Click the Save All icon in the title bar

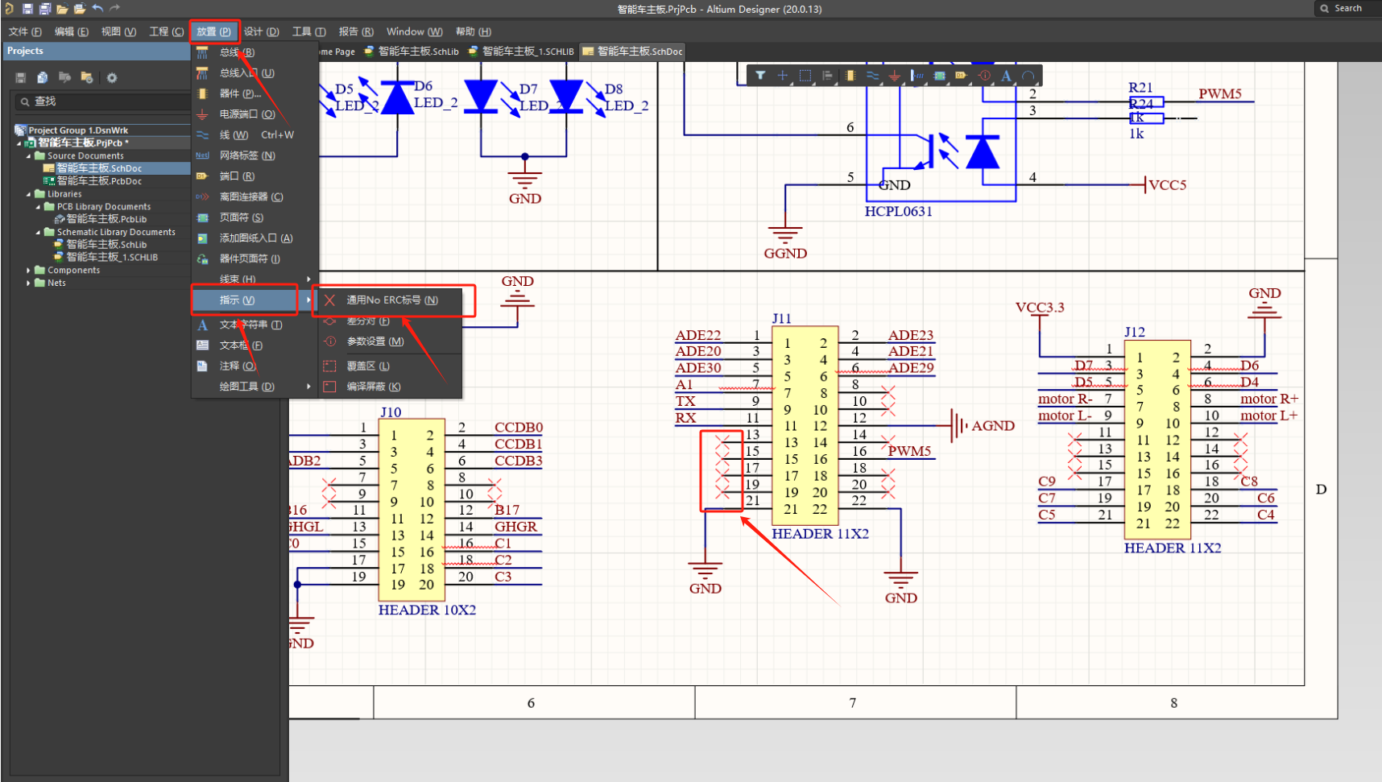[x=45, y=9]
